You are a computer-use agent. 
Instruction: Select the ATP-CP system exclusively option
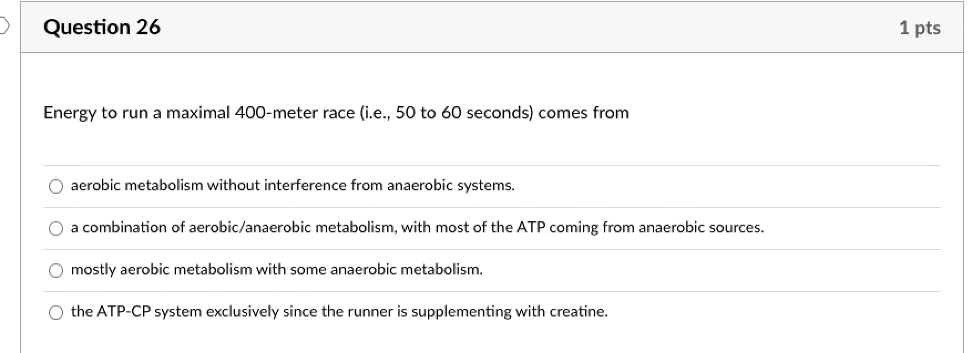point(55,312)
